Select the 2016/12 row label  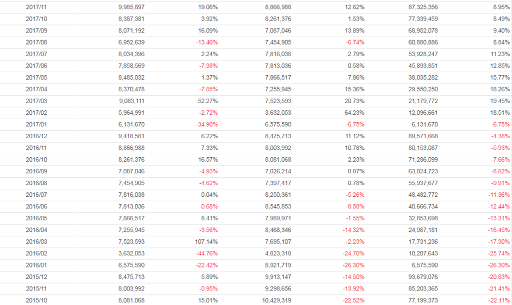click(36, 136)
